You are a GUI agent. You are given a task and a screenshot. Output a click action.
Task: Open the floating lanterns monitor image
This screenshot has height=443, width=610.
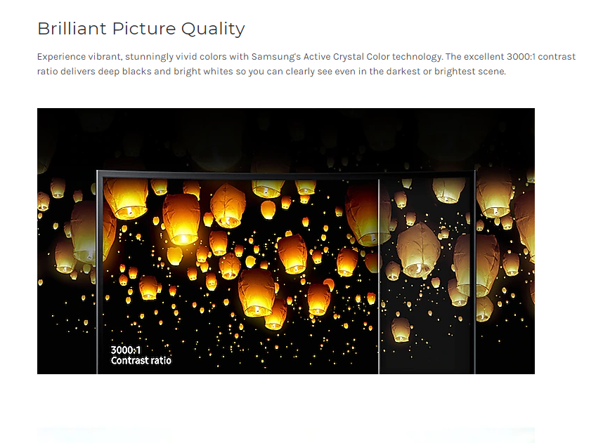pos(286,241)
